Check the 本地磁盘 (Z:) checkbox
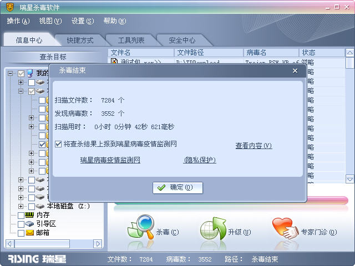 [32, 206]
